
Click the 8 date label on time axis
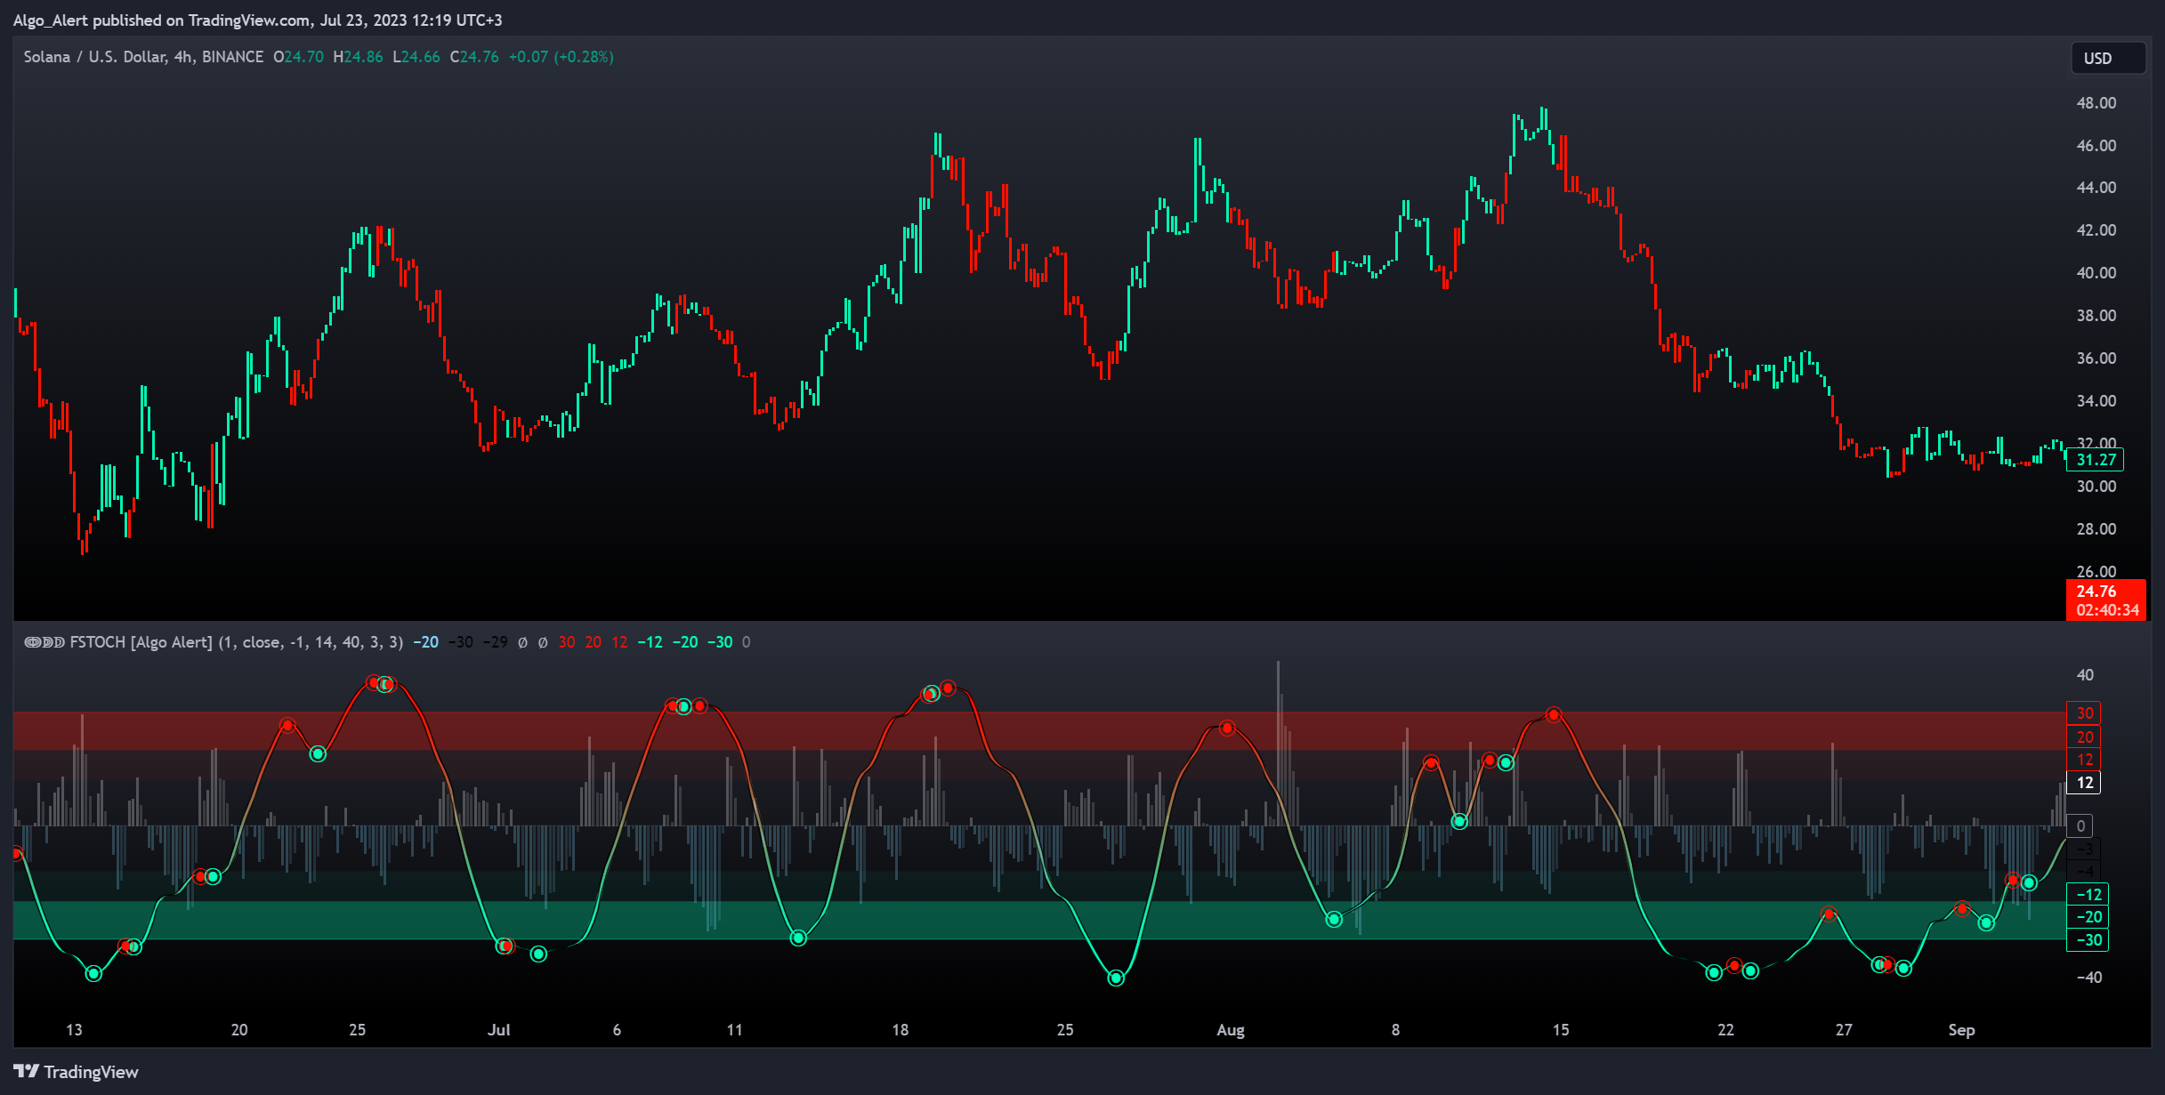click(x=1395, y=1029)
